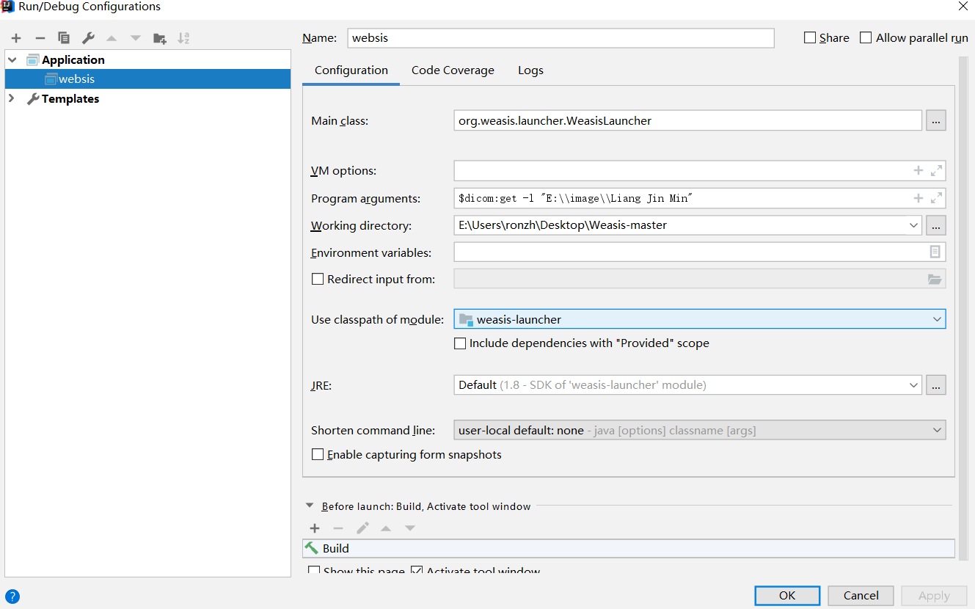Viewport: 975px width, 609px height.
Task: Check Redirect input from
Action: (317, 279)
